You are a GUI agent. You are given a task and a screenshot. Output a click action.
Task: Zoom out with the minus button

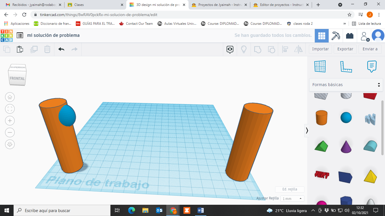pyautogui.click(x=10, y=132)
